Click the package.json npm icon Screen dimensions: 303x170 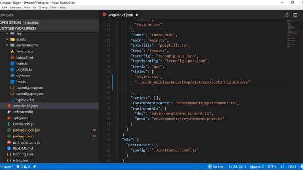coord(9,136)
